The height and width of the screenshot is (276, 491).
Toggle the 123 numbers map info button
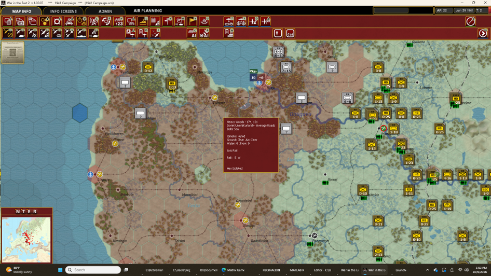click(118, 22)
